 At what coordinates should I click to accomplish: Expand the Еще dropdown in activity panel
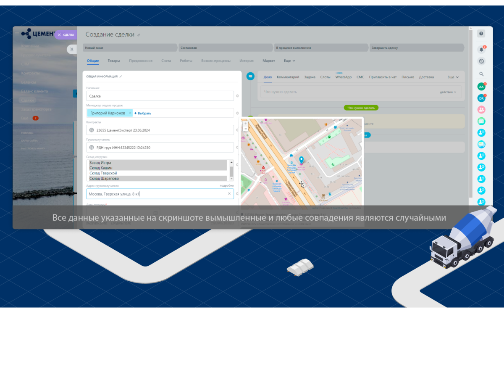coord(453,77)
